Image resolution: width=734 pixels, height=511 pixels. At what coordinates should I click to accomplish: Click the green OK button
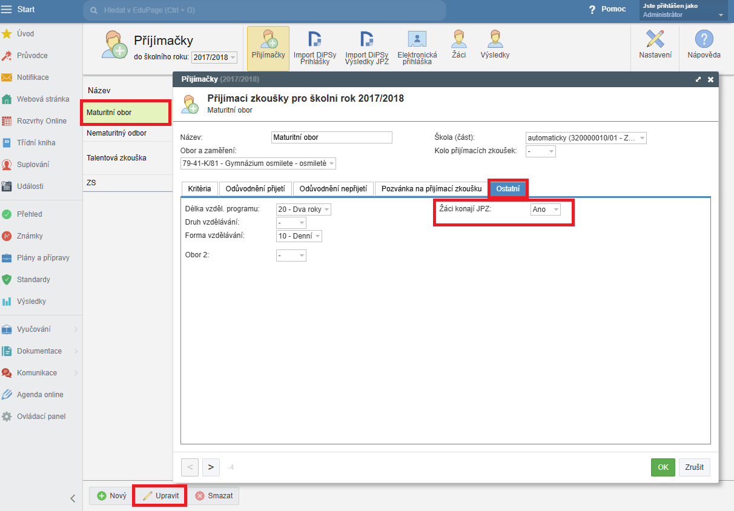[663, 467]
